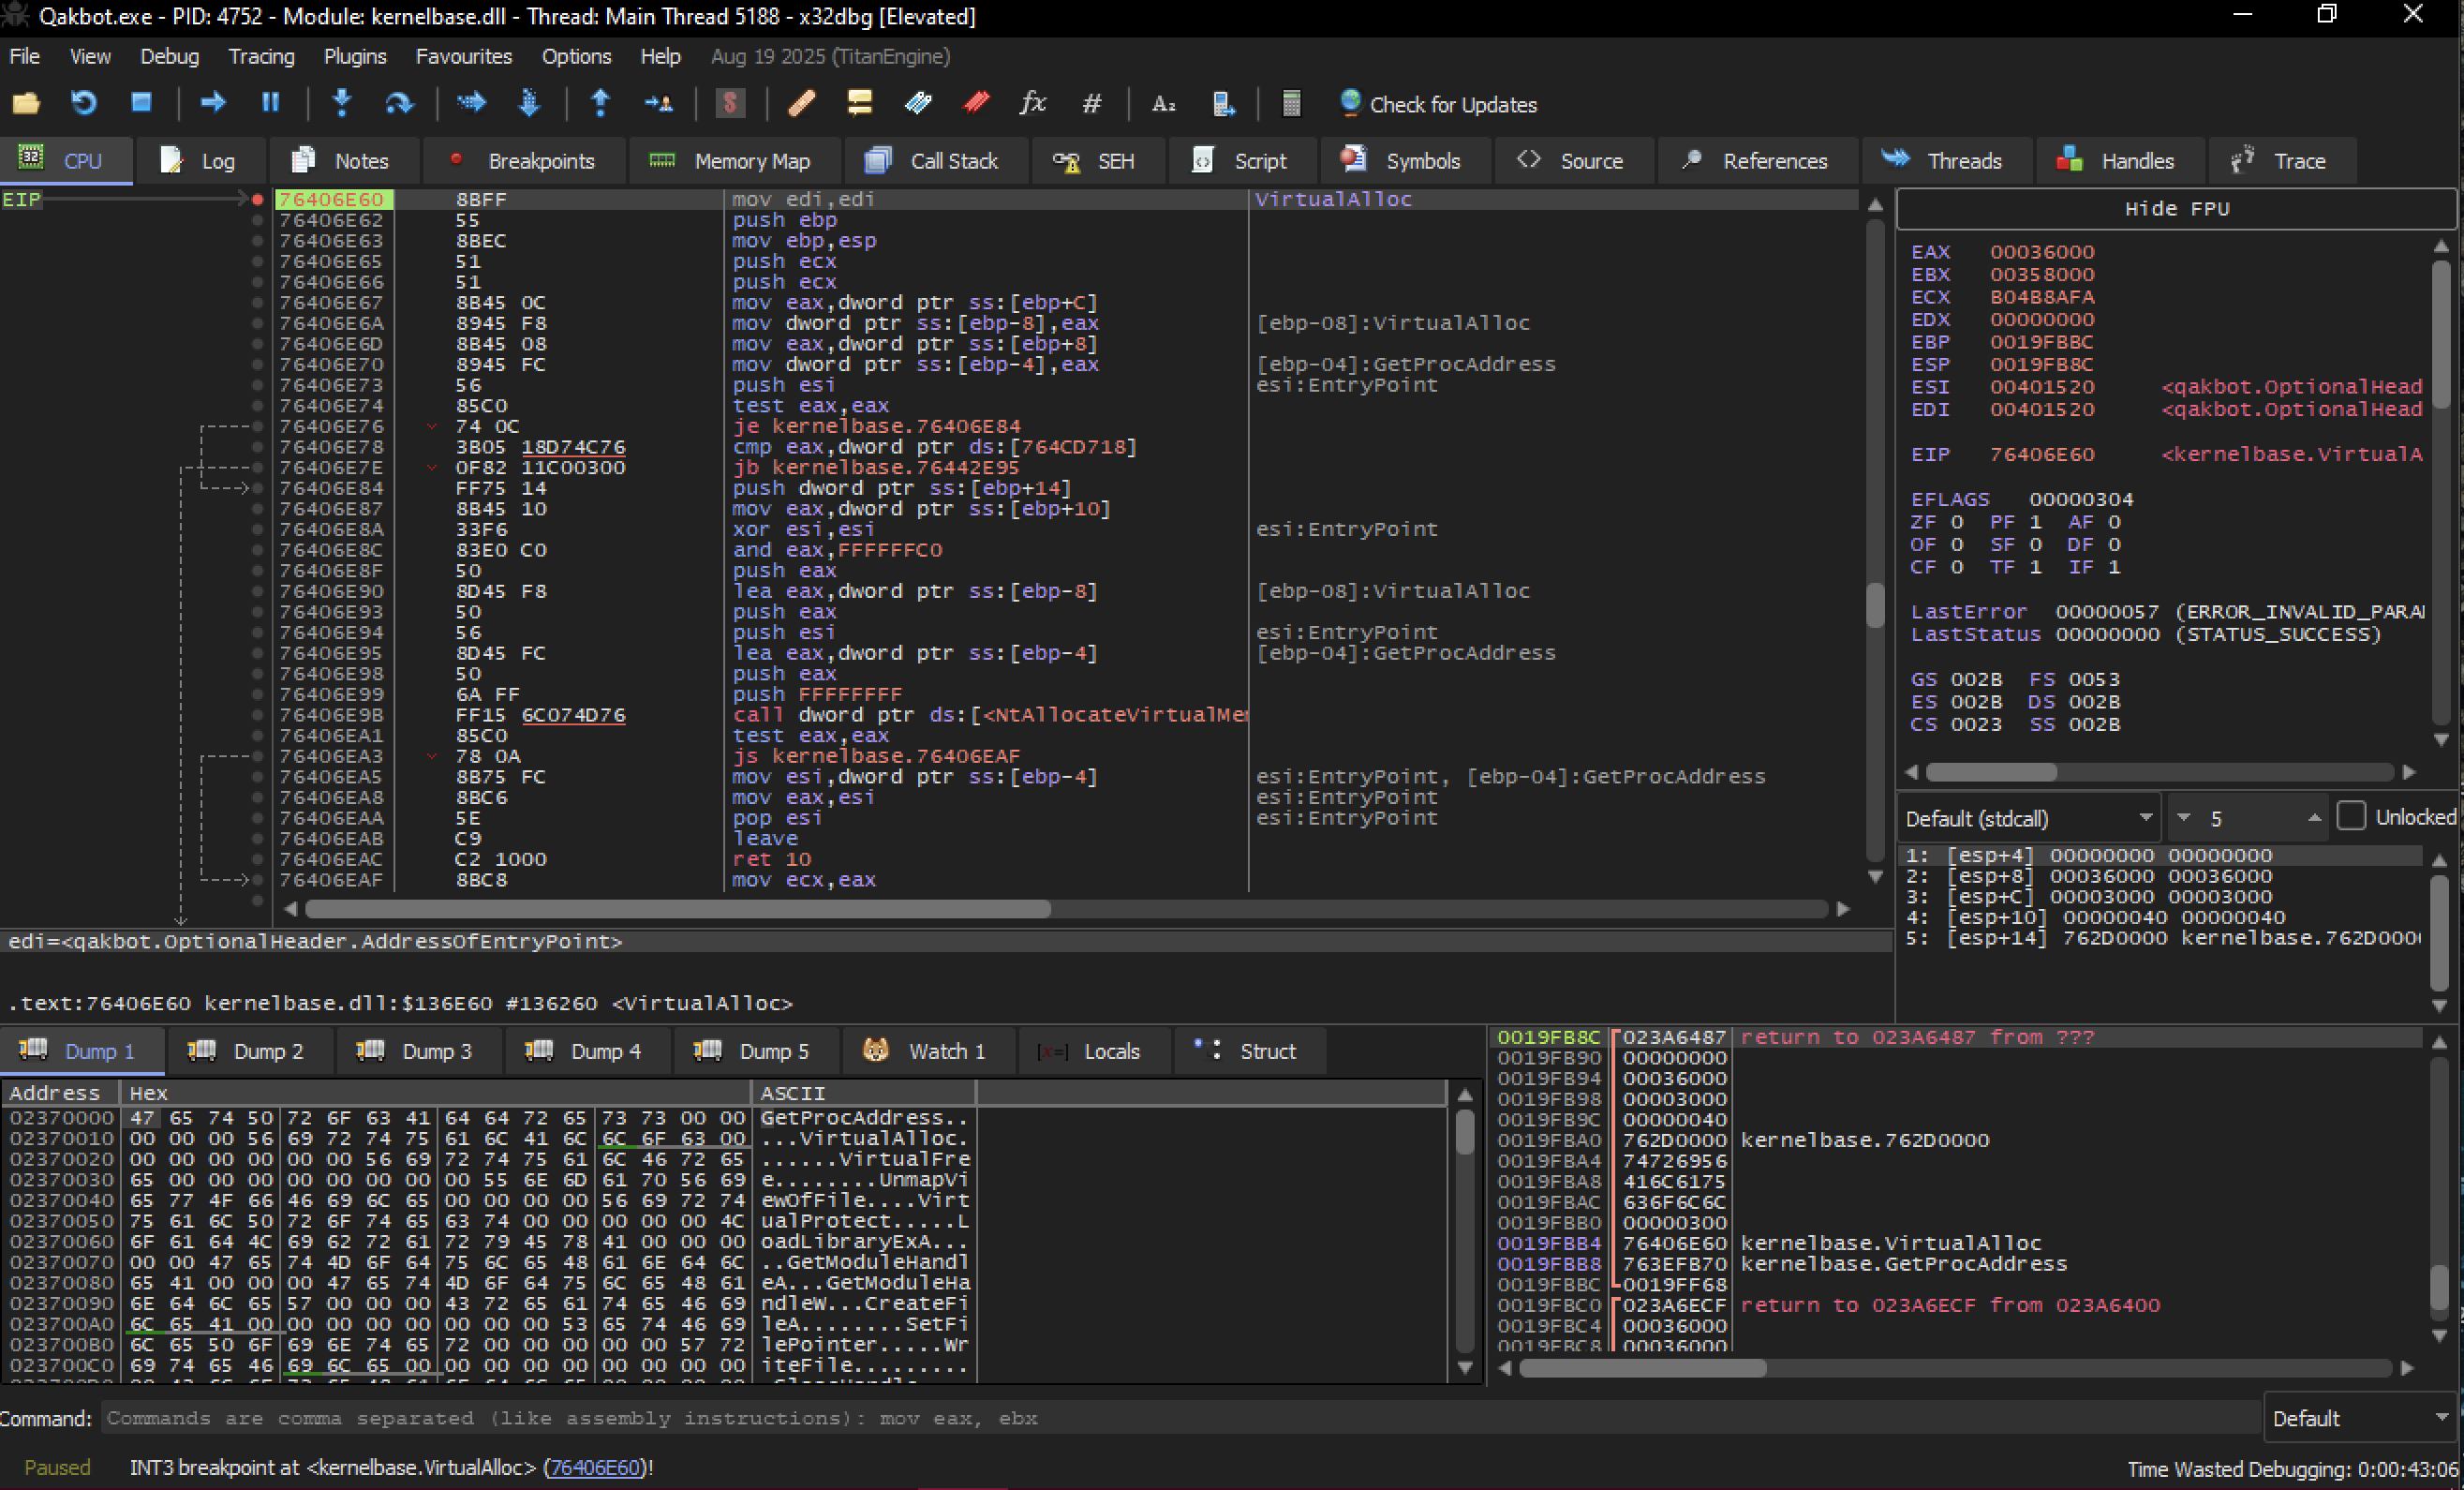Open the command Default dropdown
This screenshot has width=2464, height=1490.
(2360, 1418)
